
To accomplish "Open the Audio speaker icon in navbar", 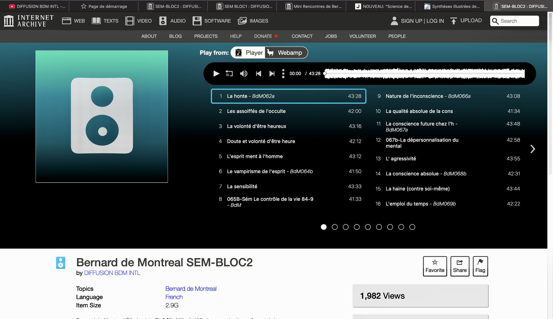I will tap(163, 21).
